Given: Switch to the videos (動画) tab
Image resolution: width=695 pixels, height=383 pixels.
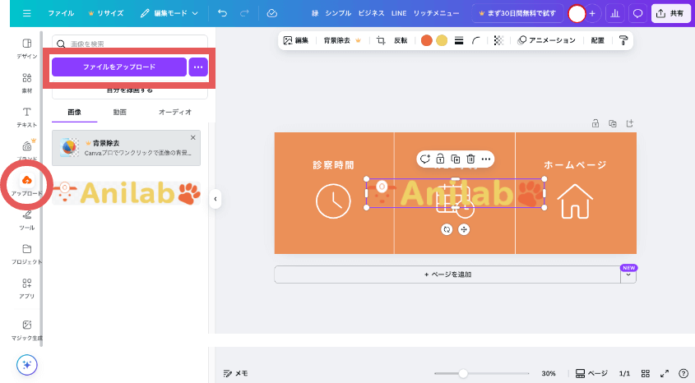Looking at the screenshot, I should [x=119, y=112].
